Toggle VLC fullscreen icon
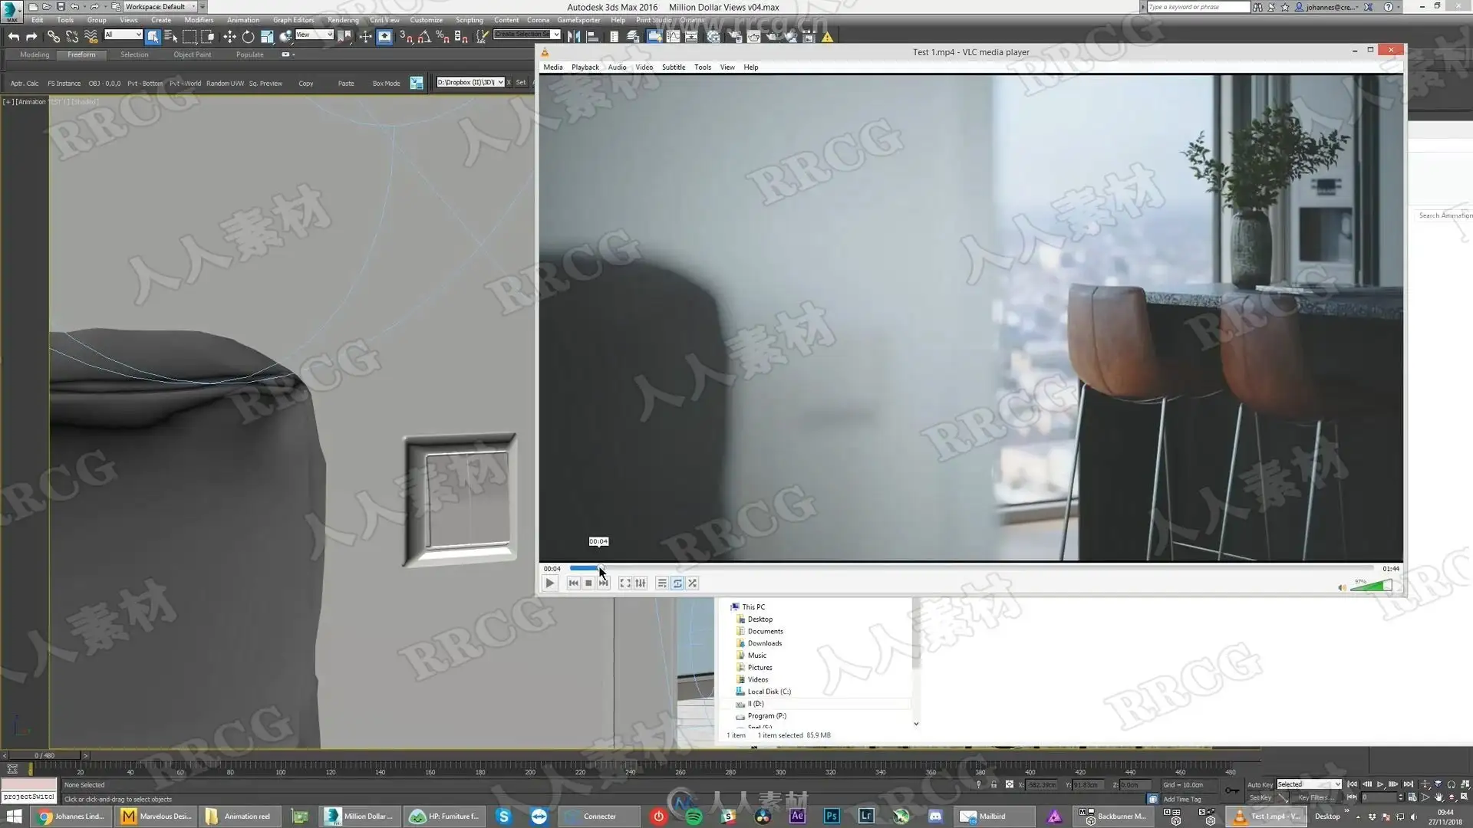1473x828 pixels. point(625,583)
